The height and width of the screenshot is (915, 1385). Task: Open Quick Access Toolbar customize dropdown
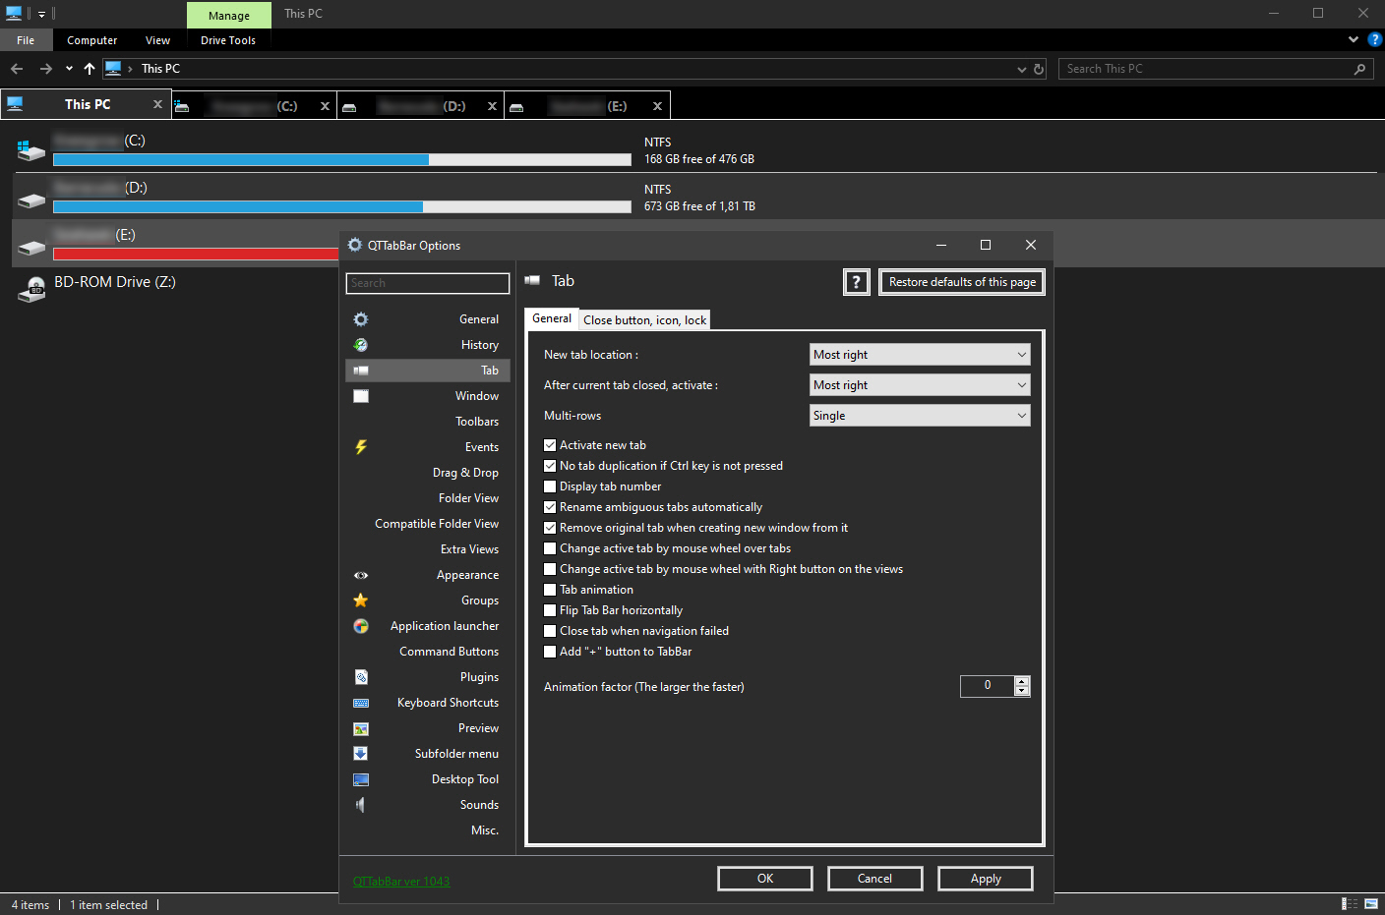tap(41, 15)
